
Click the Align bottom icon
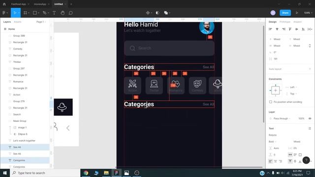[x=303, y=29]
